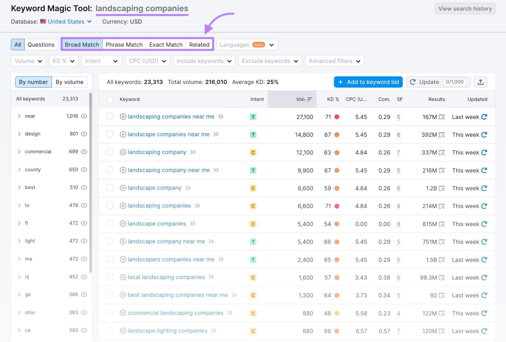The image size is (506, 342).
Task: Check the checkbox beside 'landscaping companies near me'
Action: click(110, 117)
